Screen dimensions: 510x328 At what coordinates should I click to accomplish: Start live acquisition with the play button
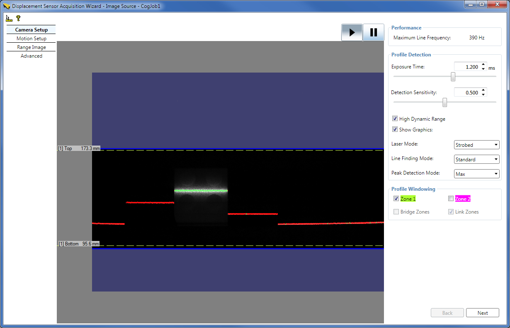(352, 32)
